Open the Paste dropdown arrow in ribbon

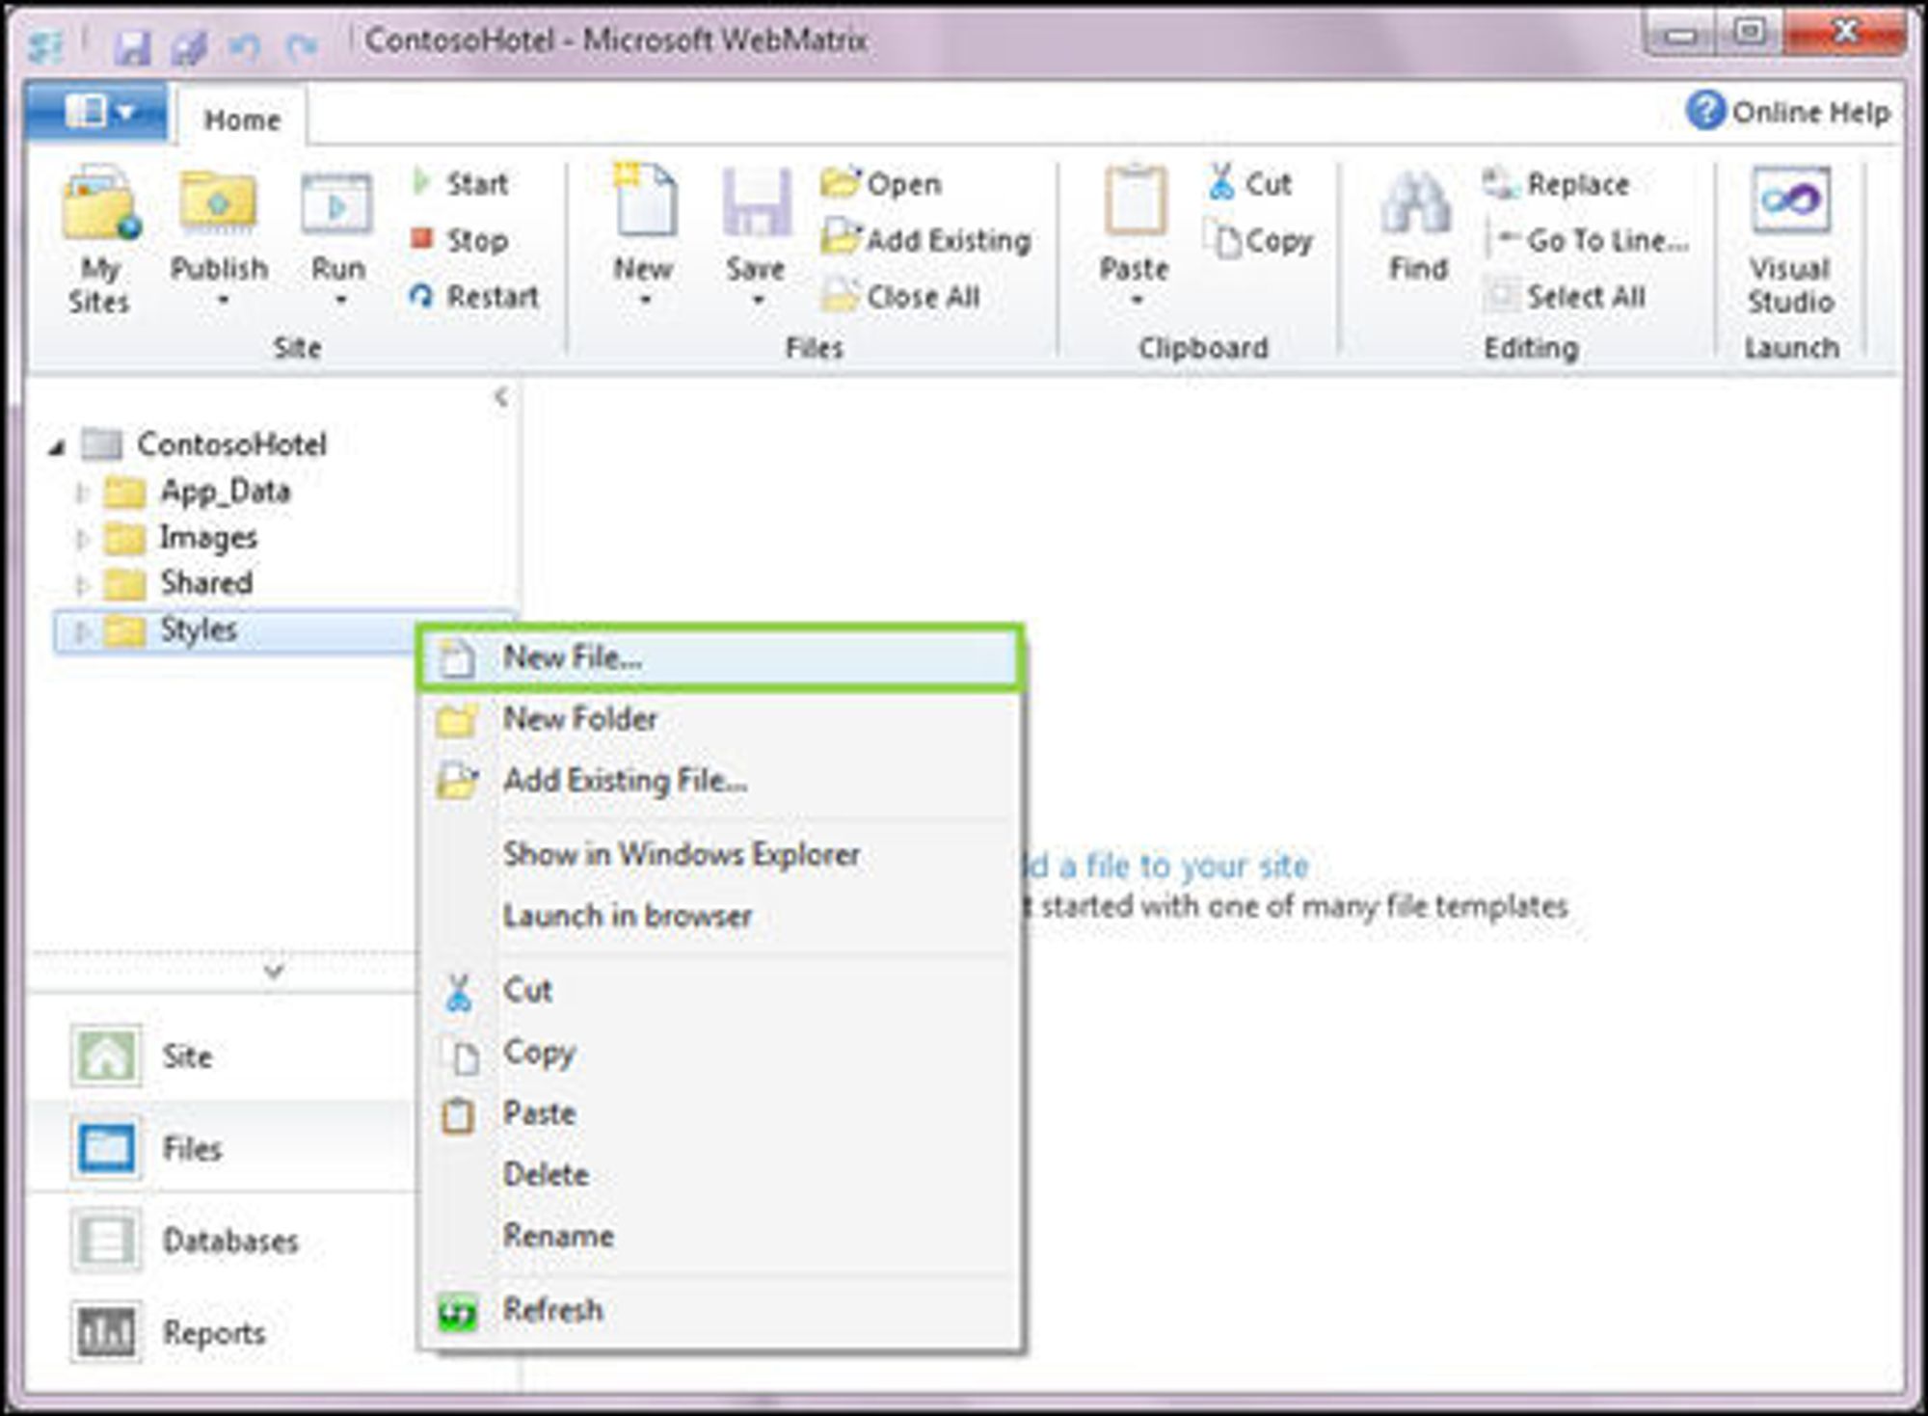(1138, 300)
